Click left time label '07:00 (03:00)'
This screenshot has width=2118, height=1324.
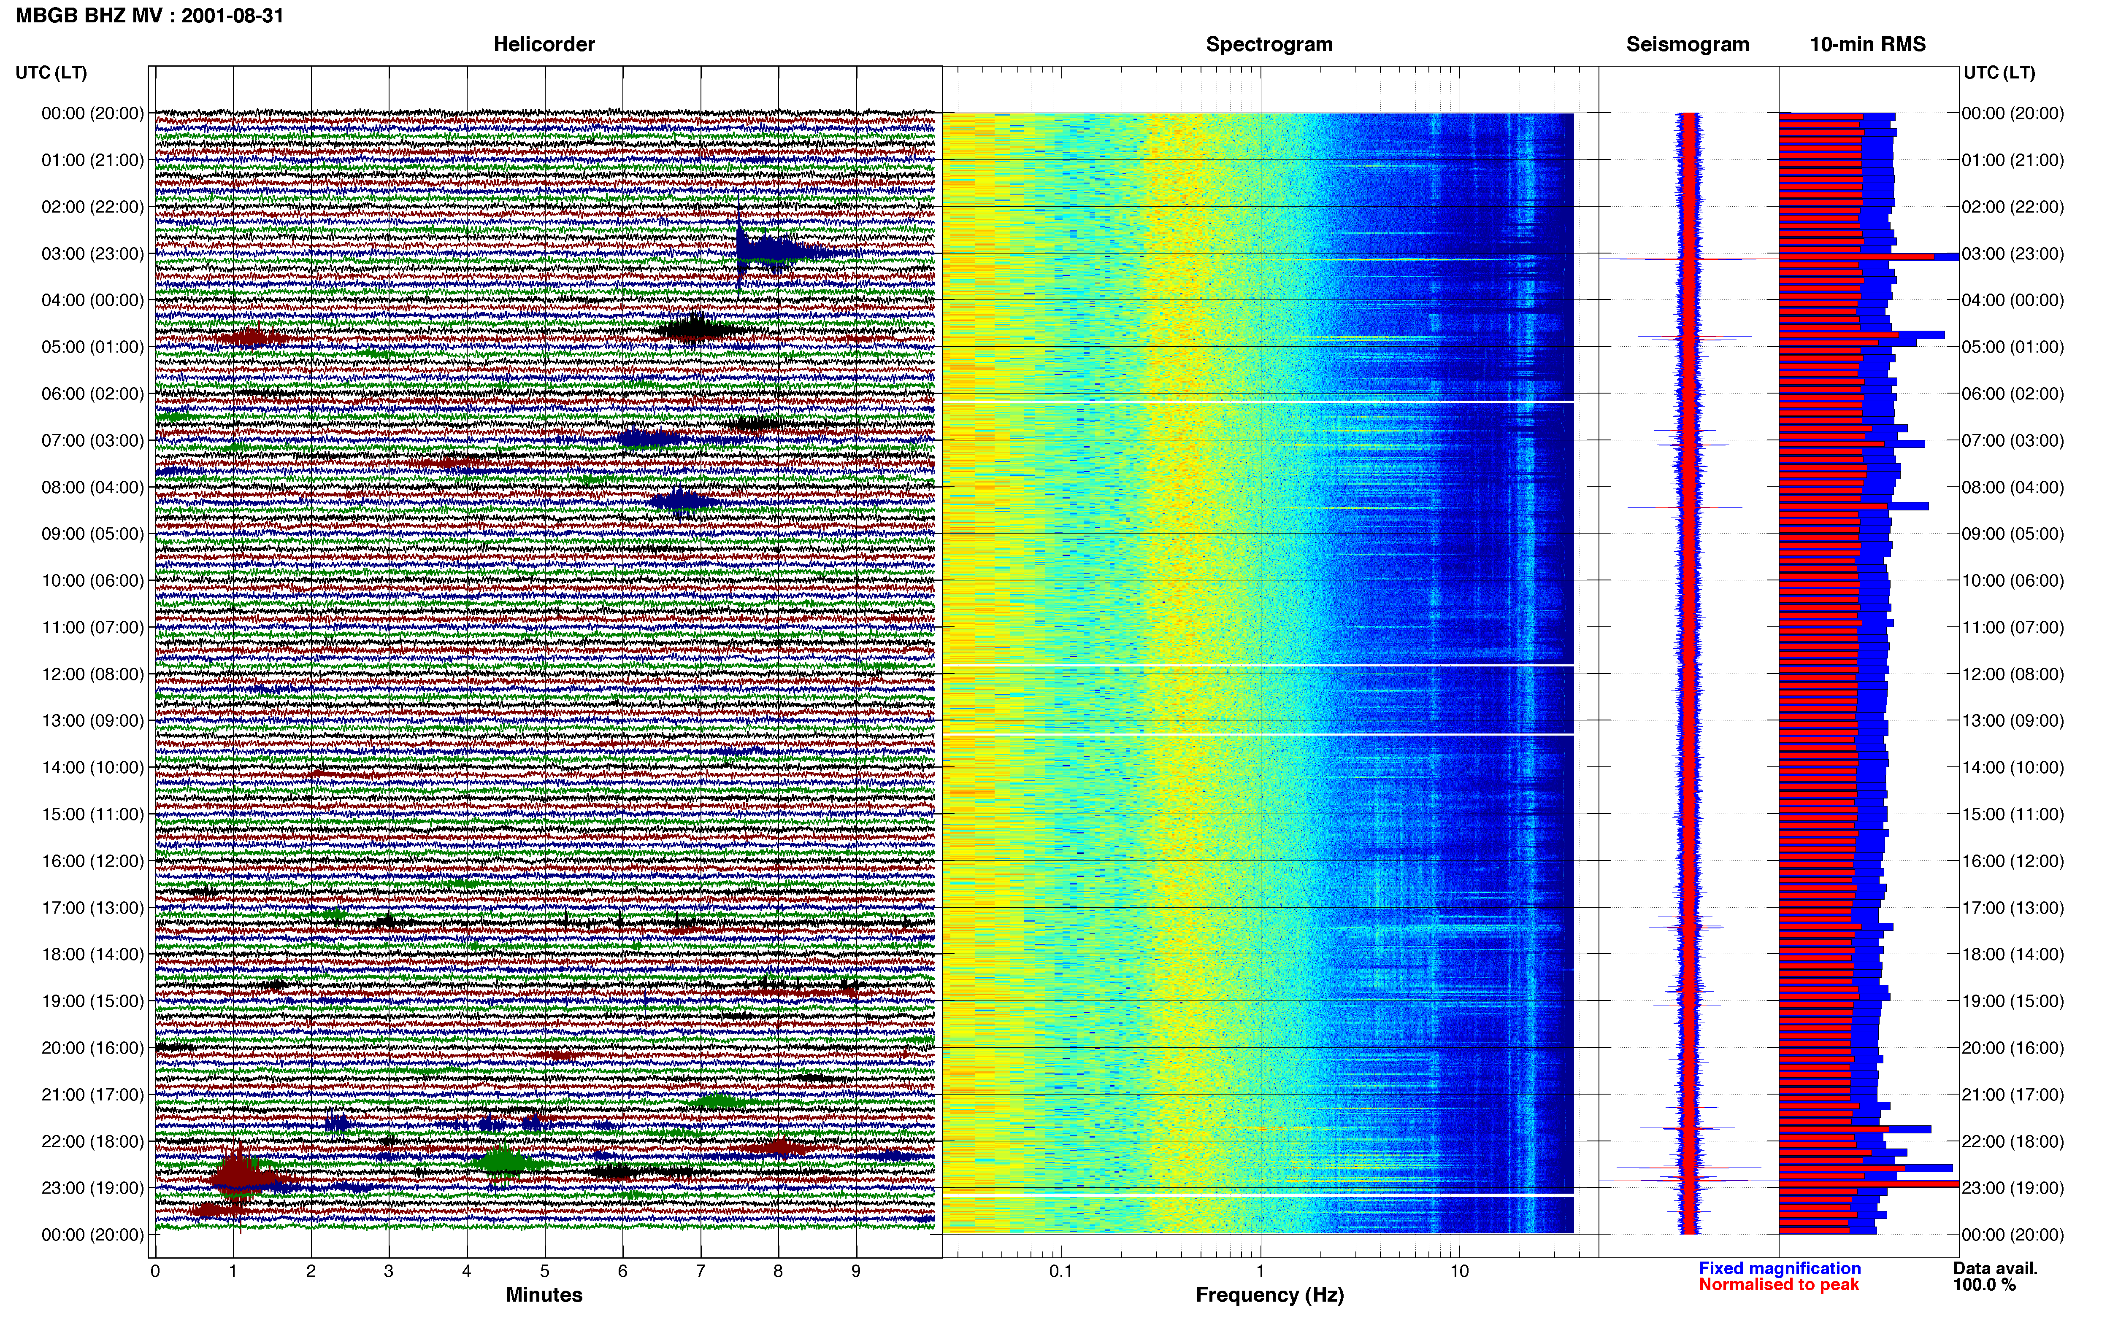click(93, 440)
